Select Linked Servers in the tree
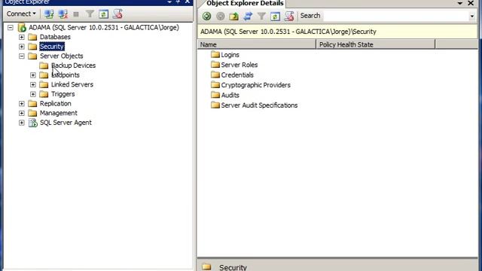Viewport: 482px width, 271px height. click(72, 84)
